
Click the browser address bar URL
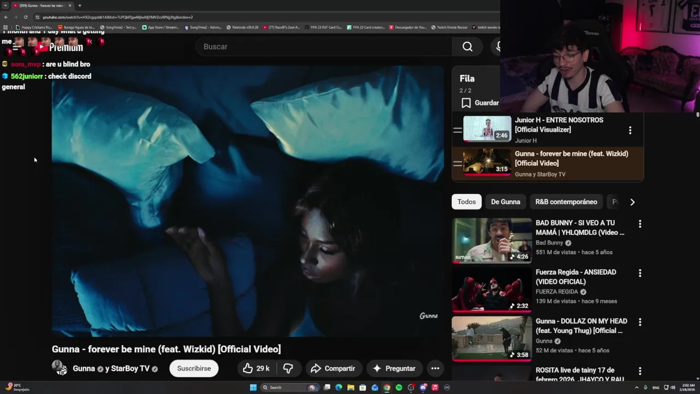coord(118,17)
